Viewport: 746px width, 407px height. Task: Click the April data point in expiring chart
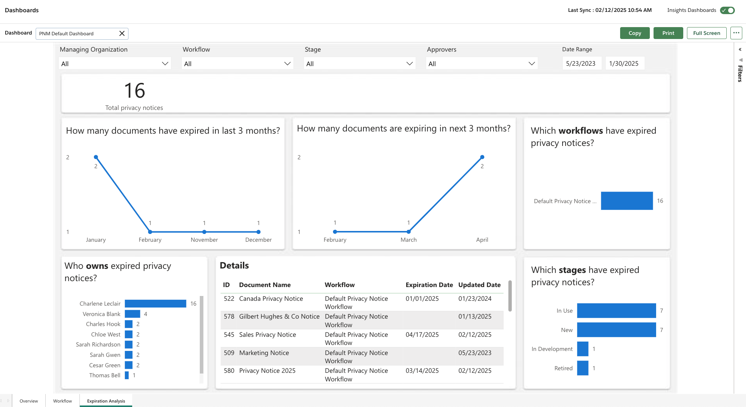click(482, 157)
